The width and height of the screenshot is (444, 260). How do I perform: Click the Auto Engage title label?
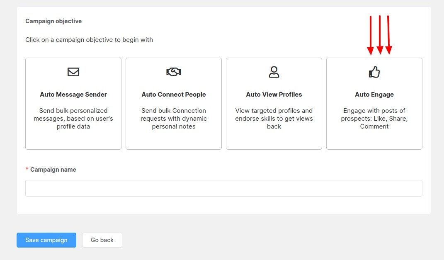click(374, 94)
